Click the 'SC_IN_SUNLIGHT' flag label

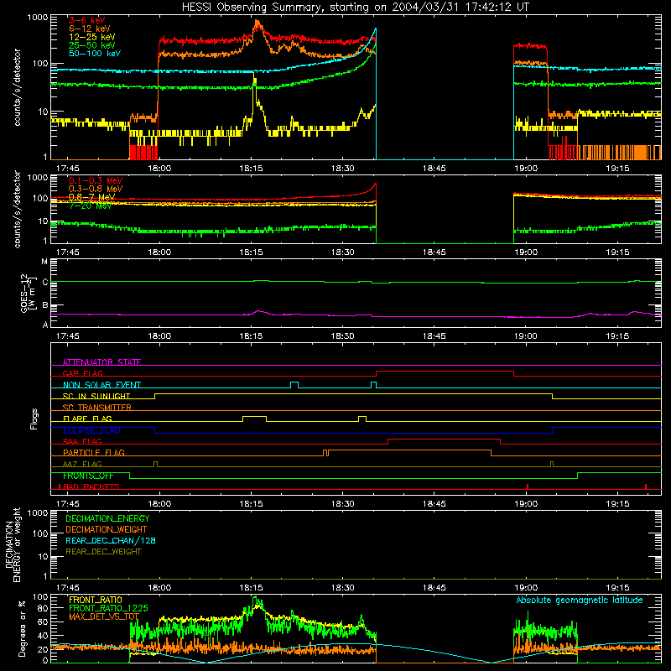(96, 396)
